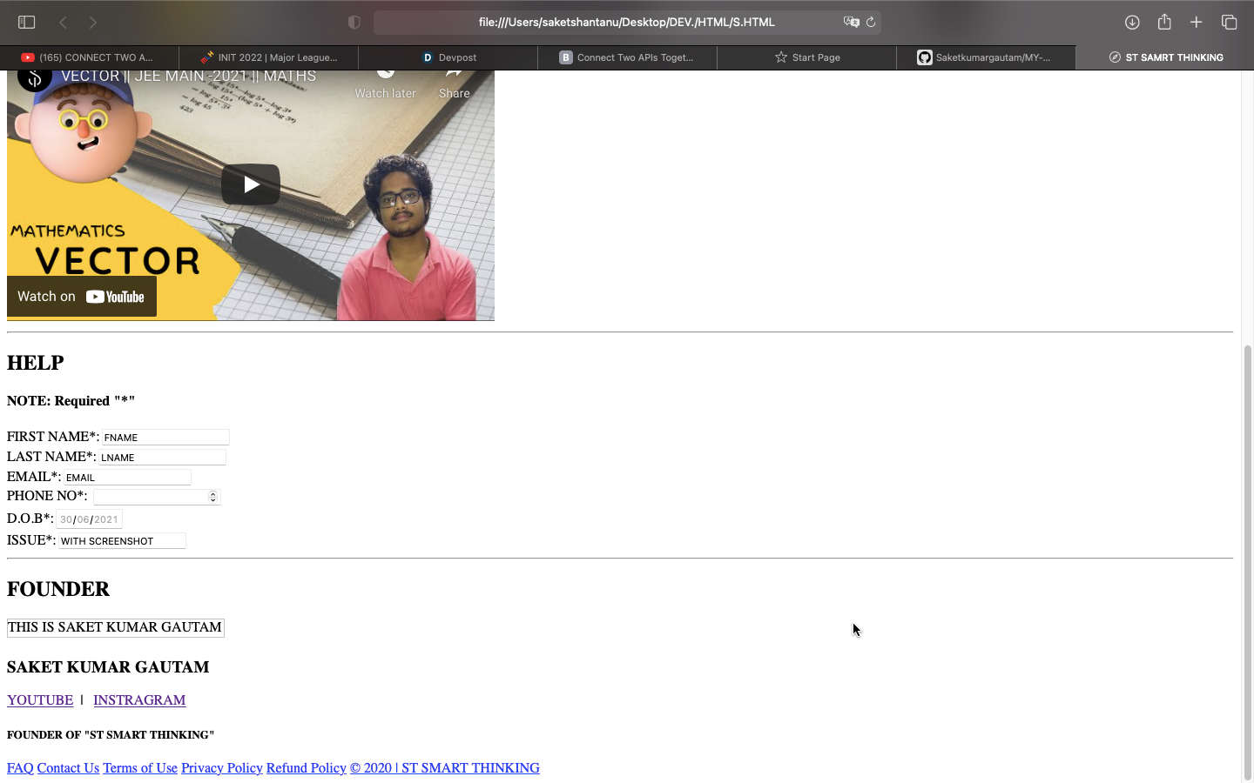Click the video Share icon
This screenshot has height=783, width=1254.
pos(454,84)
